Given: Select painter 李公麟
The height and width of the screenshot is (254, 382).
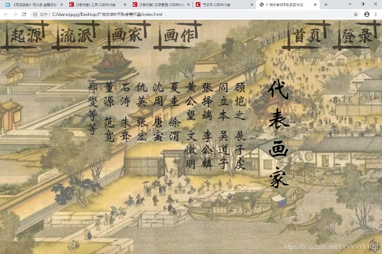Looking at the screenshot, I should pos(207,150).
